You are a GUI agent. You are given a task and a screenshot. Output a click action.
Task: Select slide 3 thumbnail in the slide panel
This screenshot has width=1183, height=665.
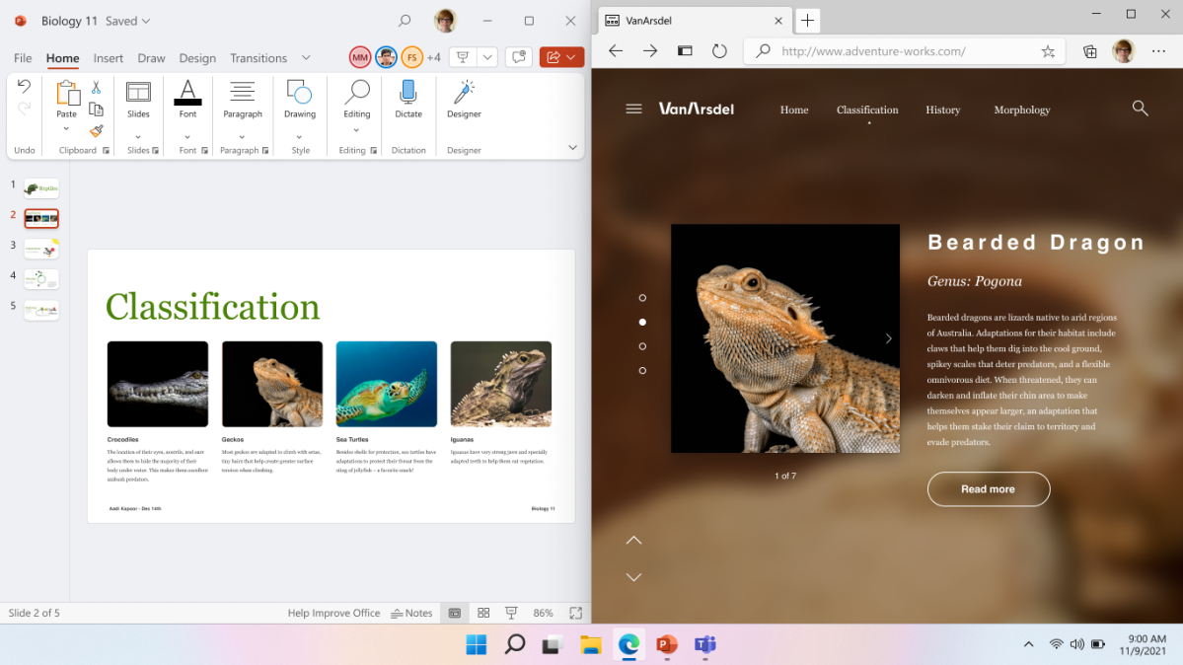pos(40,249)
